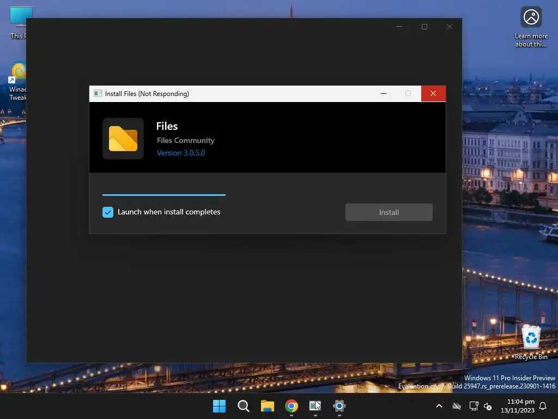Image resolution: width=558 pixels, height=419 pixels.
Task: Close the dark background window
Action: (x=450, y=27)
